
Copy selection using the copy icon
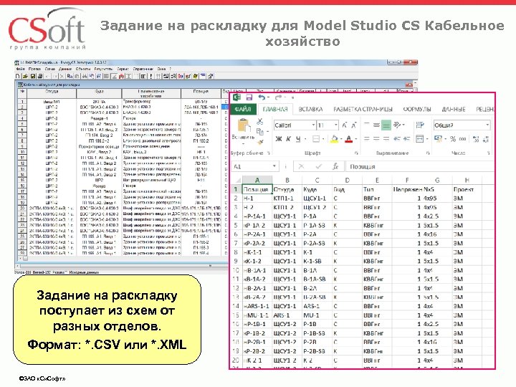[260, 132]
